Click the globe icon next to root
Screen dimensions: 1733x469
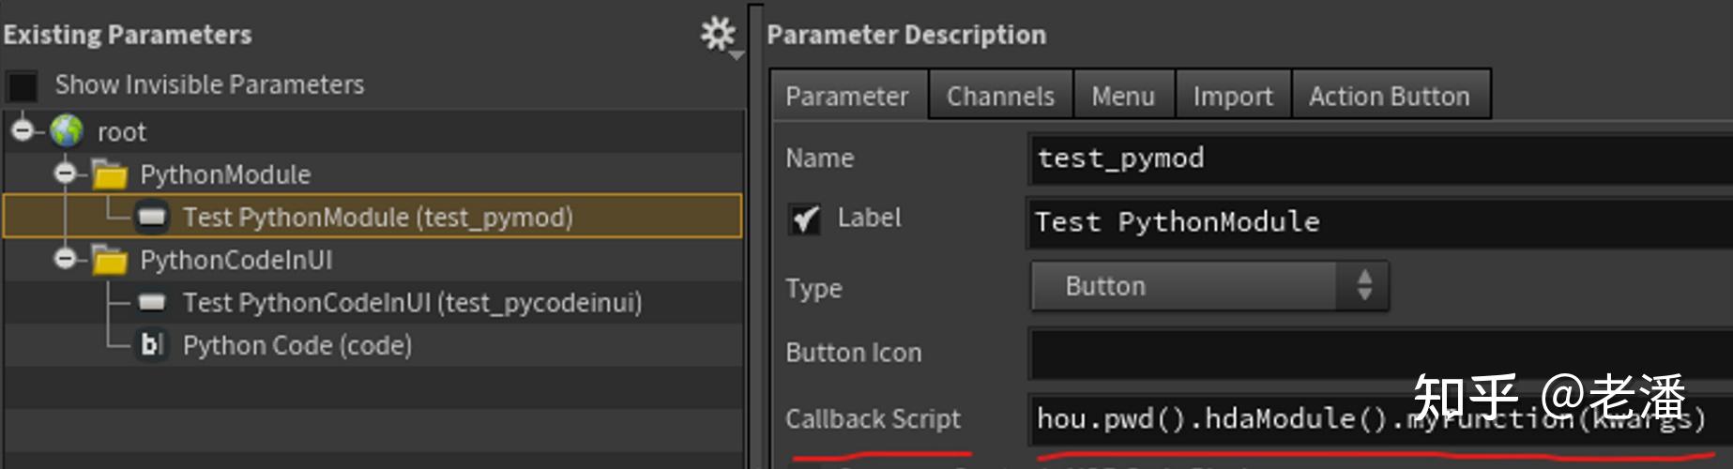[x=67, y=131]
